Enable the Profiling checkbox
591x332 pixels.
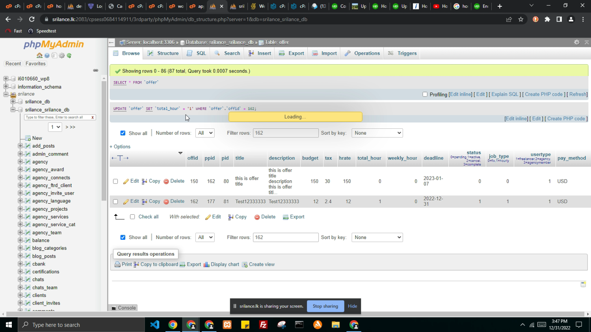(x=425, y=94)
